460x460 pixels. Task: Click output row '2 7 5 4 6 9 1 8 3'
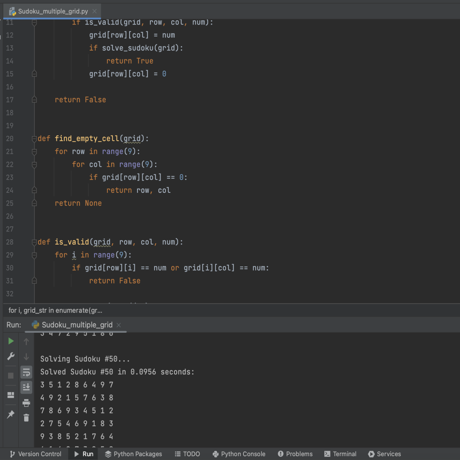pyautogui.click(x=77, y=424)
